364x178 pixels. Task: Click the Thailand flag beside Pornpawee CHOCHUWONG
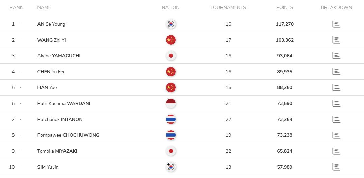point(171,135)
